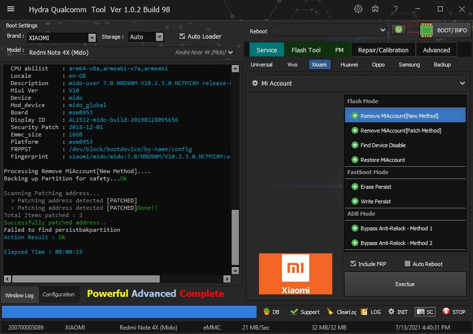Click status bar text 21 MB/Sec
This screenshot has width=473, height=334.
[256, 327]
